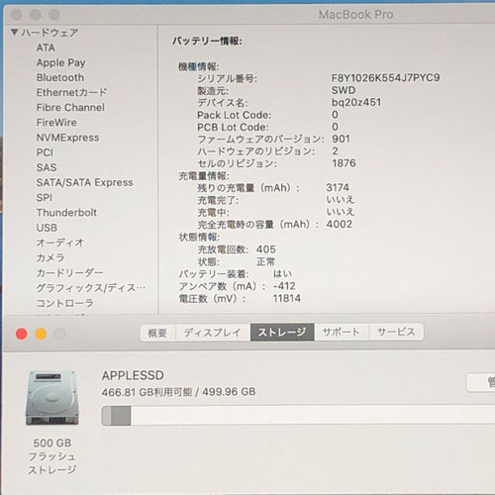
Task: Click the APPLESSD drive icon
Action: coord(52,398)
